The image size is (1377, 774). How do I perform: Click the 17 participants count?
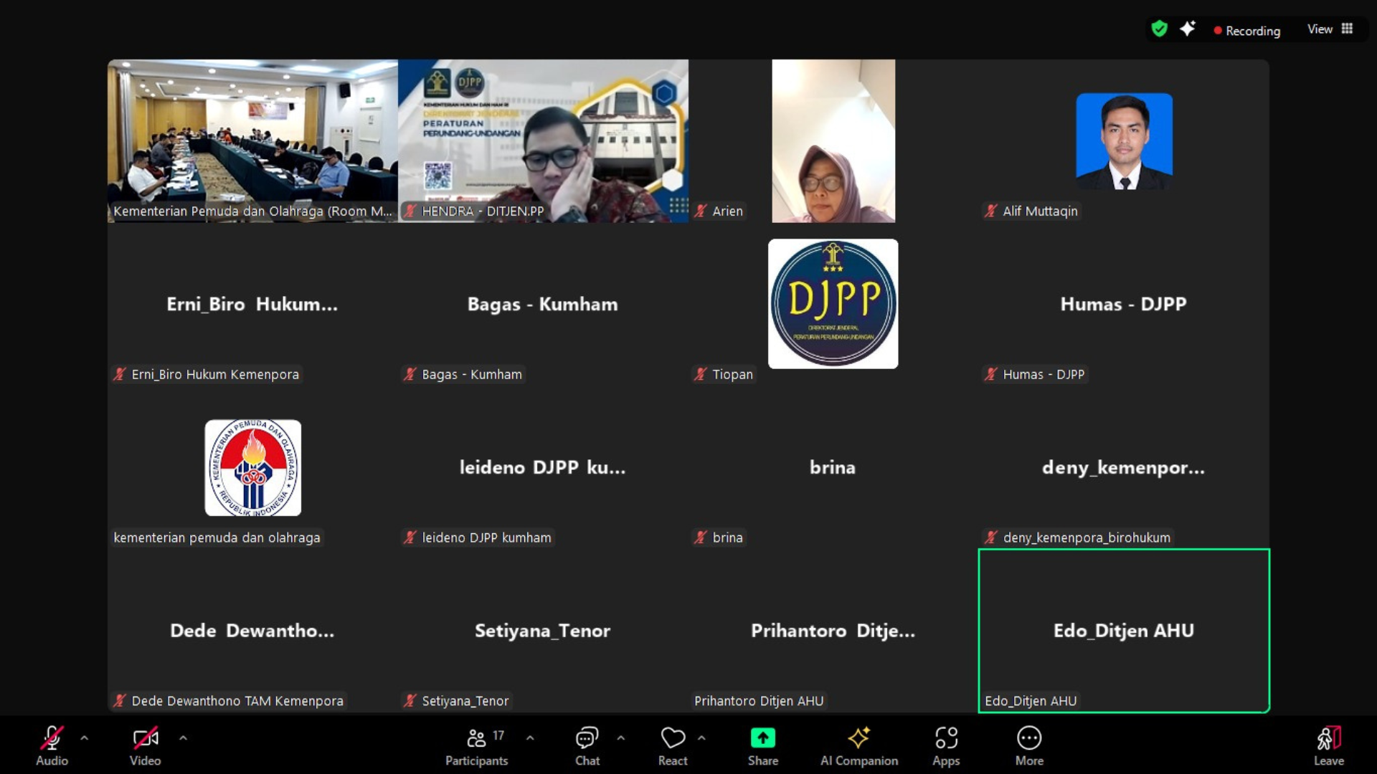[x=498, y=735]
